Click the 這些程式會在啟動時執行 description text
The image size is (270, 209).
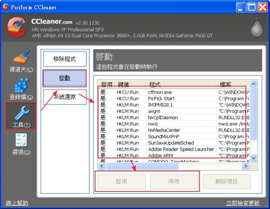click(x=127, y=67)
